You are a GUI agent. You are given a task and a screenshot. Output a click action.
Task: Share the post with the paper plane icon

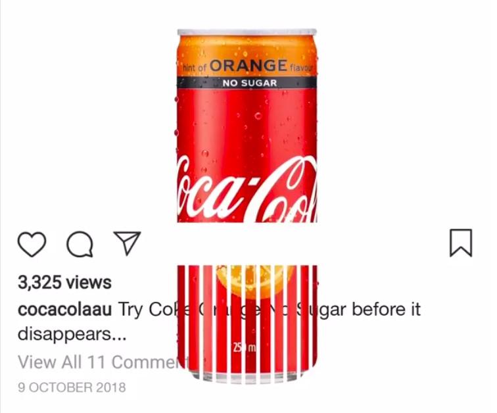click(x=127, y=243)
